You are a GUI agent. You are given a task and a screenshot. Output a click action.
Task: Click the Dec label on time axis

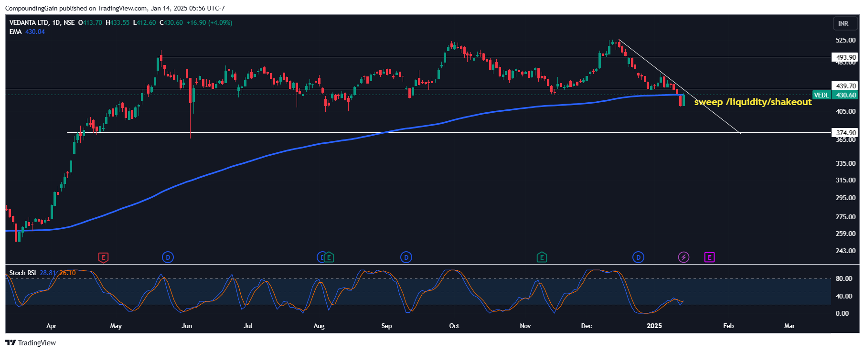coord(587,326)
